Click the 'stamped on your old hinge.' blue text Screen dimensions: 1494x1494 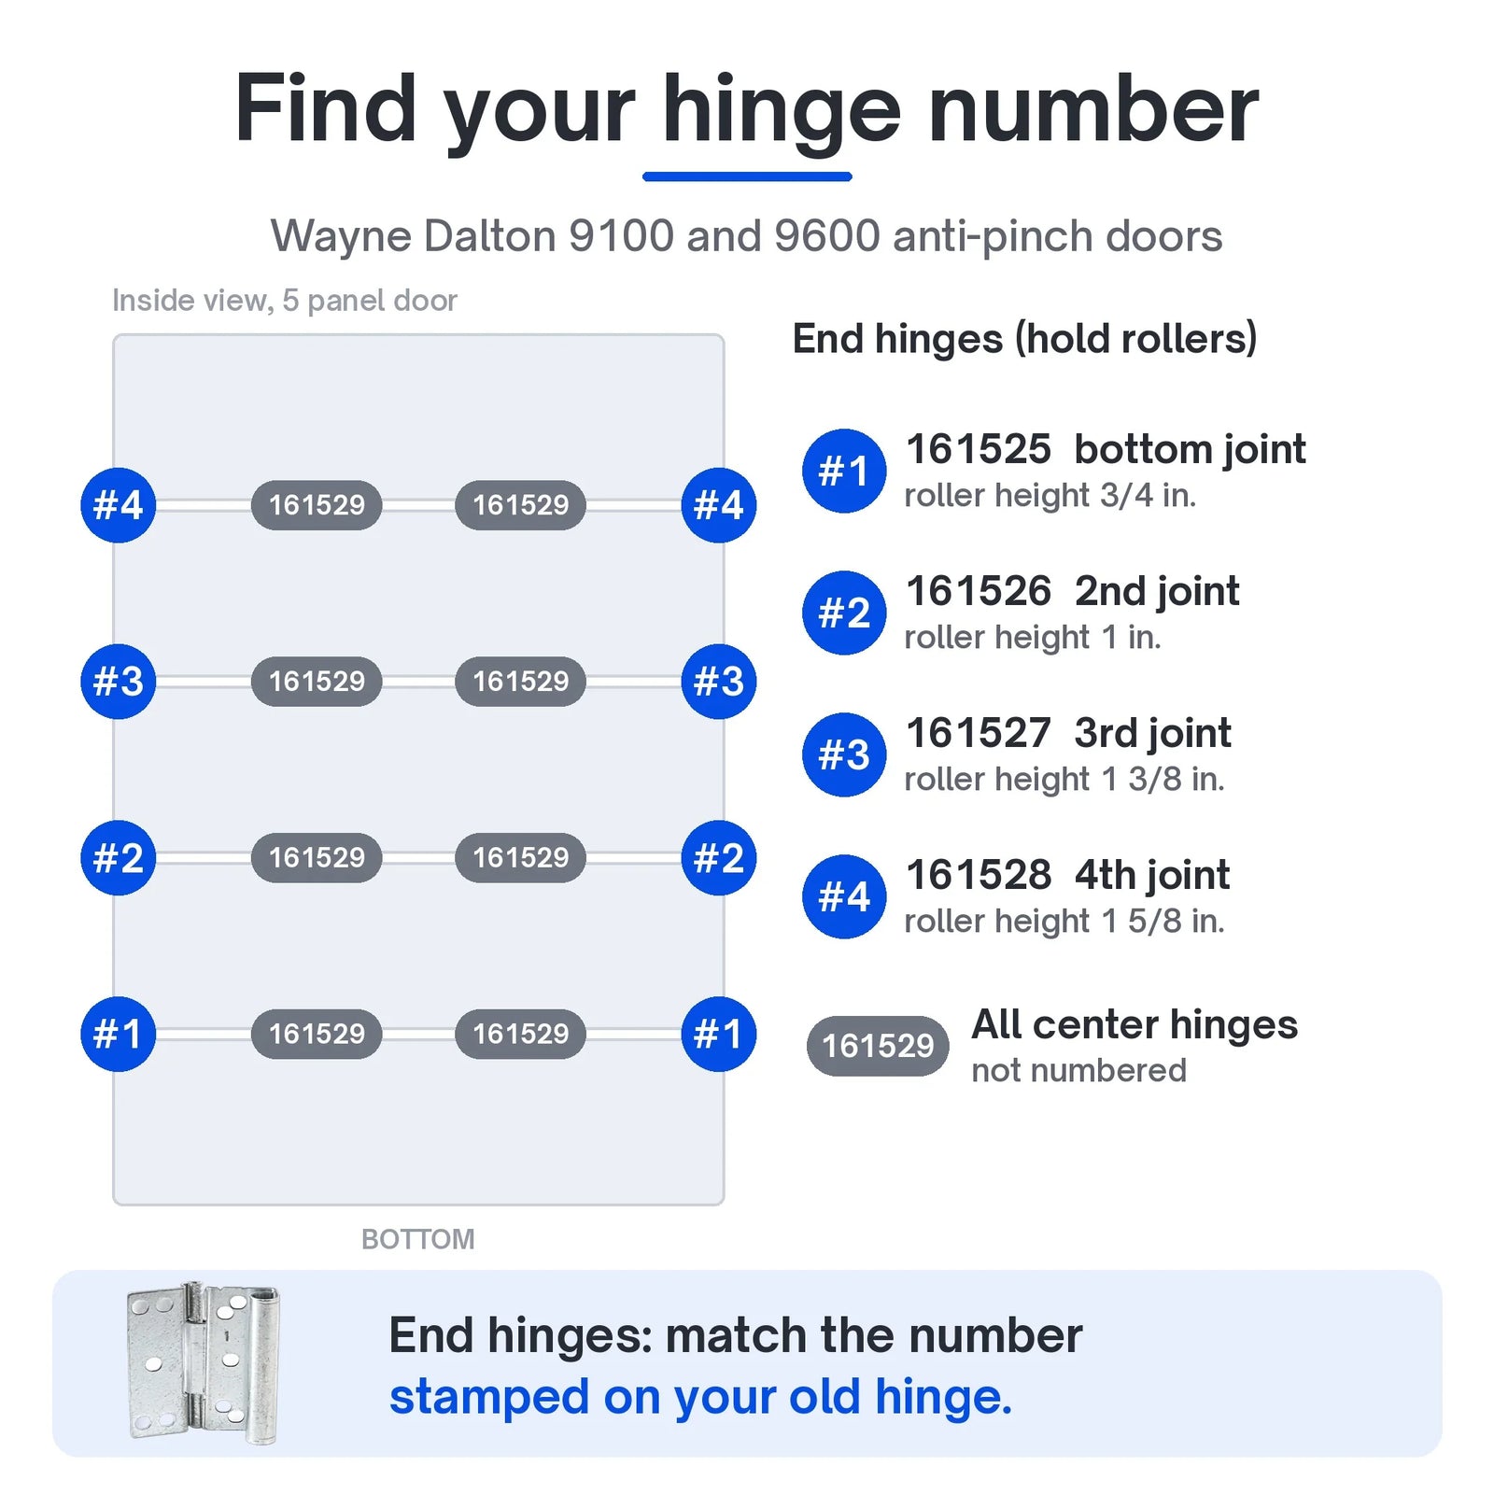(x=700, y=1398)
